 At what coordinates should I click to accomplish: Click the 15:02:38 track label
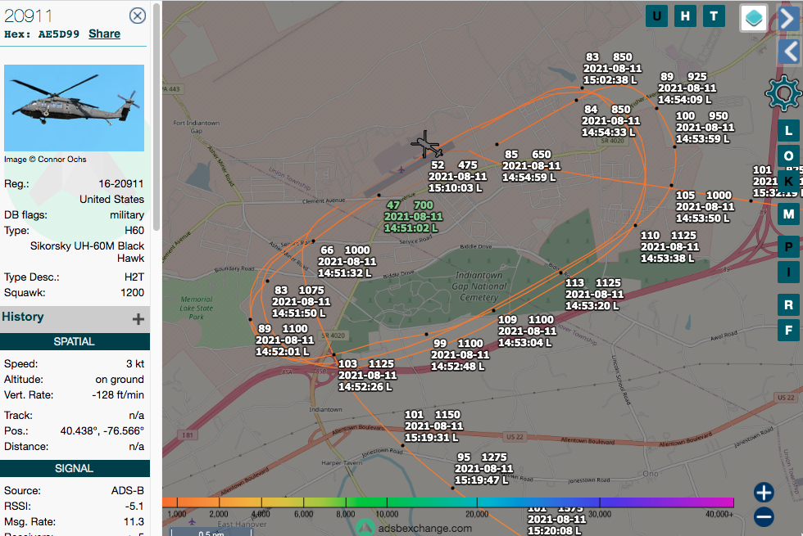612,69
